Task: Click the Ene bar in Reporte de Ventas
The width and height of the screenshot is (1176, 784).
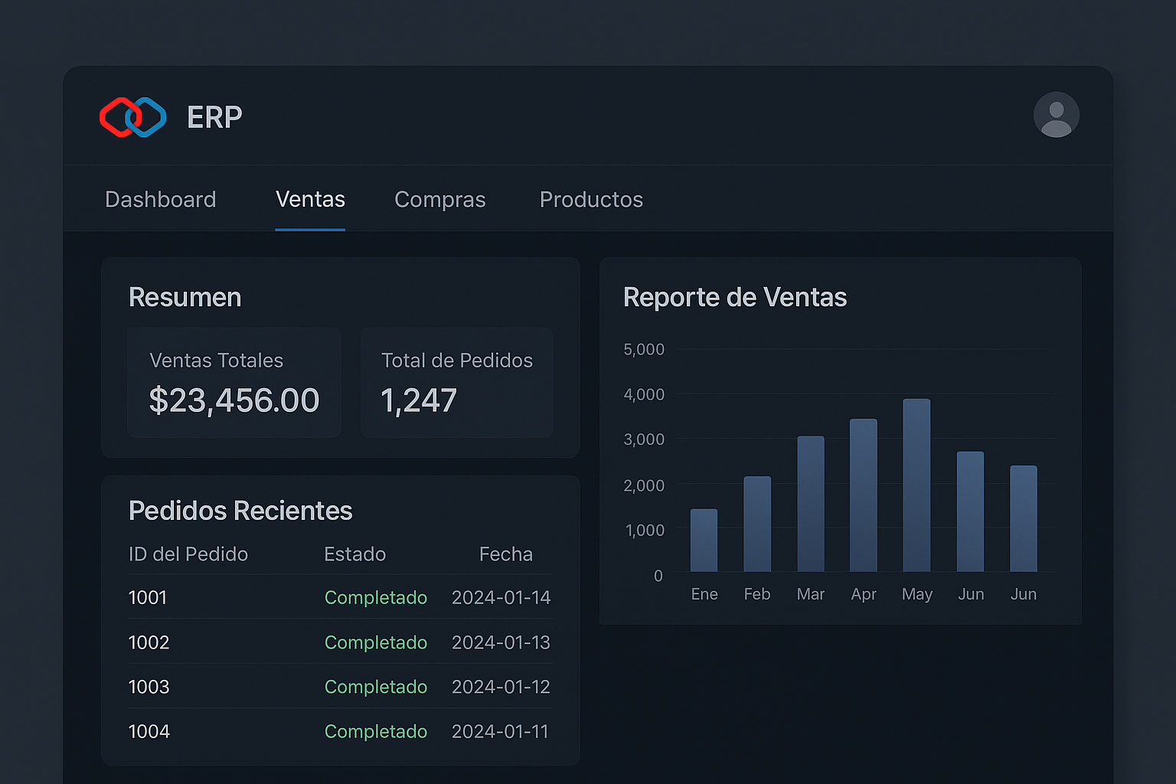Action: click(x=704, y=541)
